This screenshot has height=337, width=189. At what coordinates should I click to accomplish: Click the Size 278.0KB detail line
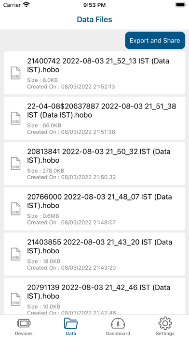(x=46, y=171)
